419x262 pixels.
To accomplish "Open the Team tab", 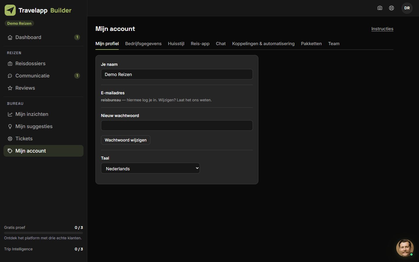I will [x=334, y=44].
